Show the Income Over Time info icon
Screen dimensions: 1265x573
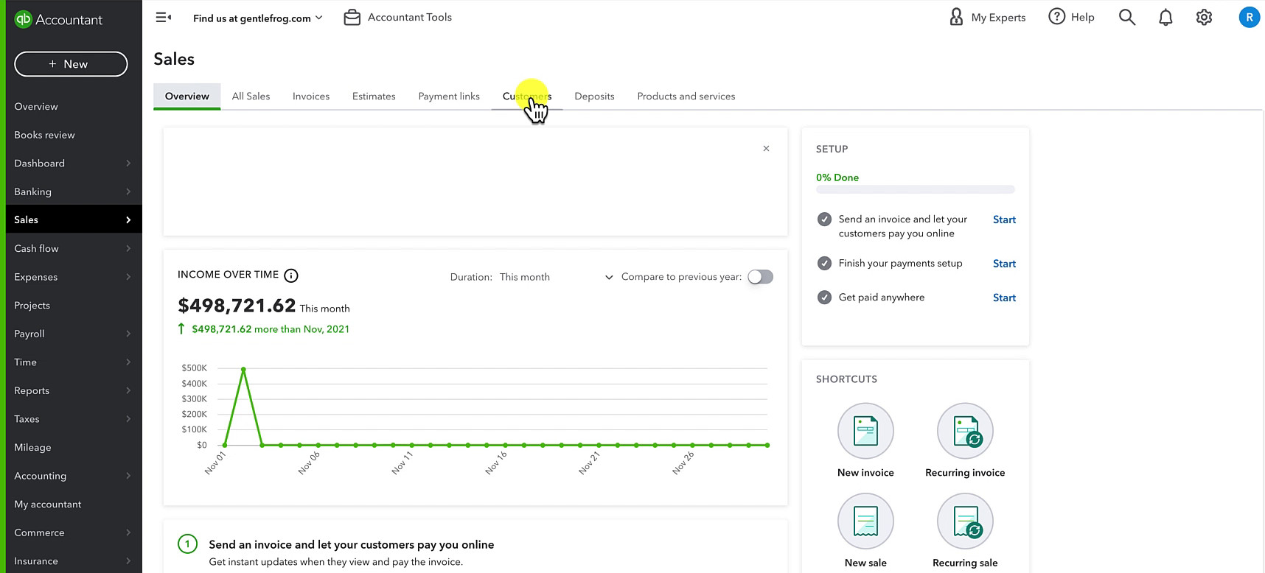(291, 275)
